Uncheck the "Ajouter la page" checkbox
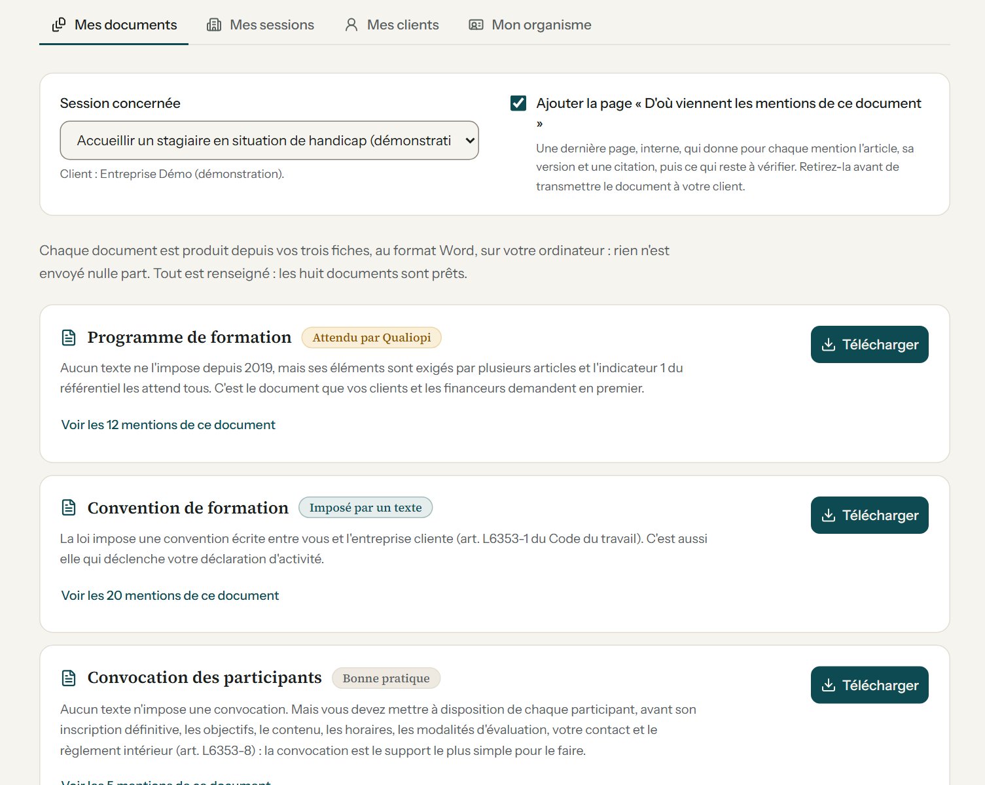 [x=518, y=103]
